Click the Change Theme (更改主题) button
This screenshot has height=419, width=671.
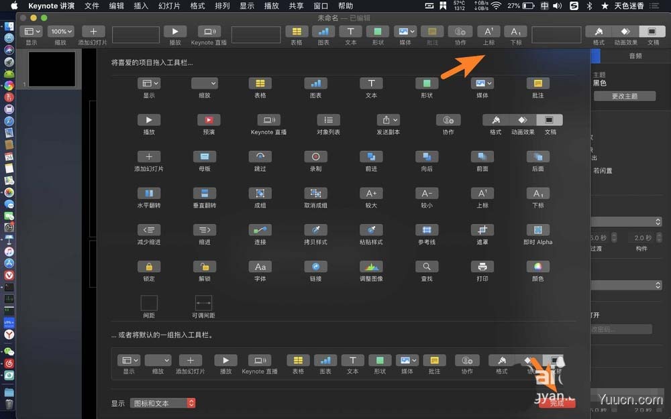coord(624,96)
